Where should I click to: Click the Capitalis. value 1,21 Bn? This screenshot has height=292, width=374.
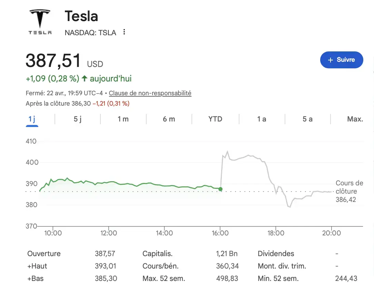point(227,253)
